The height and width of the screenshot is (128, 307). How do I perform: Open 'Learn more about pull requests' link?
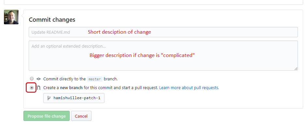tap(189, 88)
